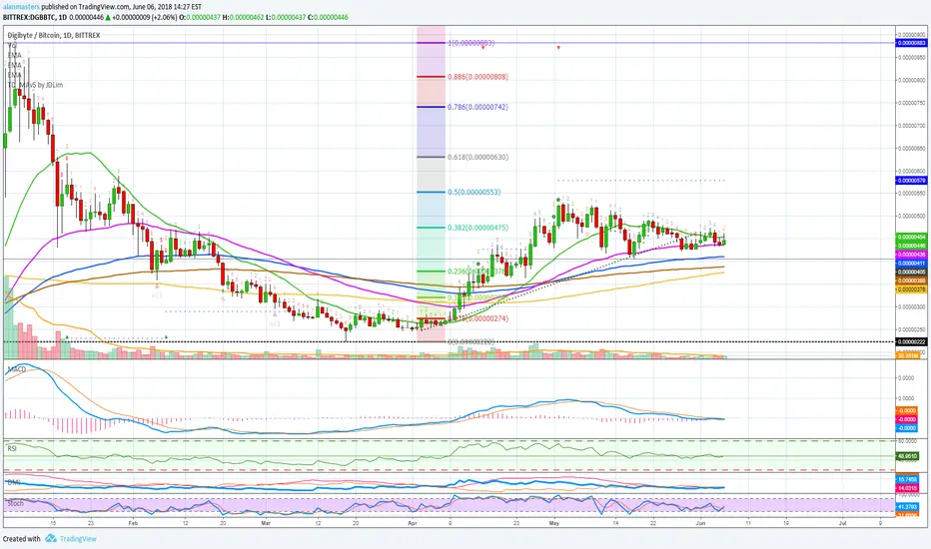Viewport: 931px width, 549px height.
Task: Select the MACD indicator label
Action: (x=16, y=369)
